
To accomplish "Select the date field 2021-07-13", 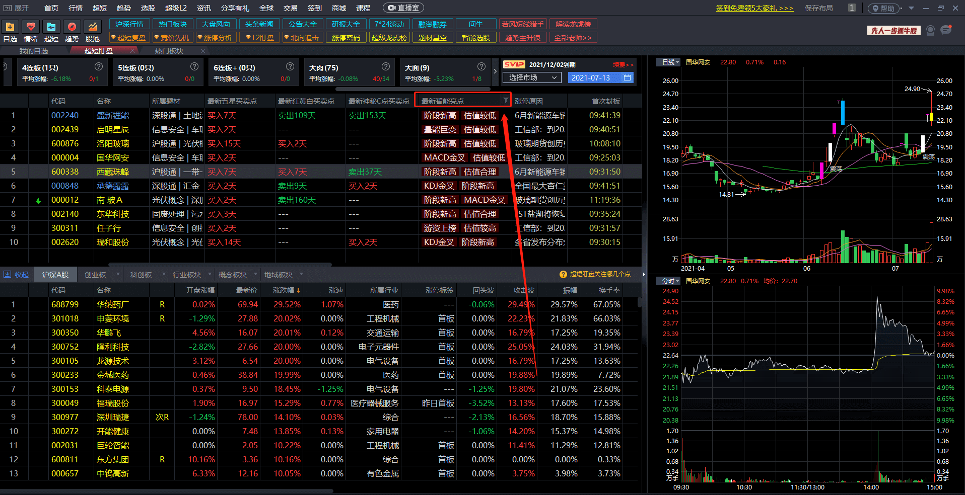I will (x=601, y=77).
